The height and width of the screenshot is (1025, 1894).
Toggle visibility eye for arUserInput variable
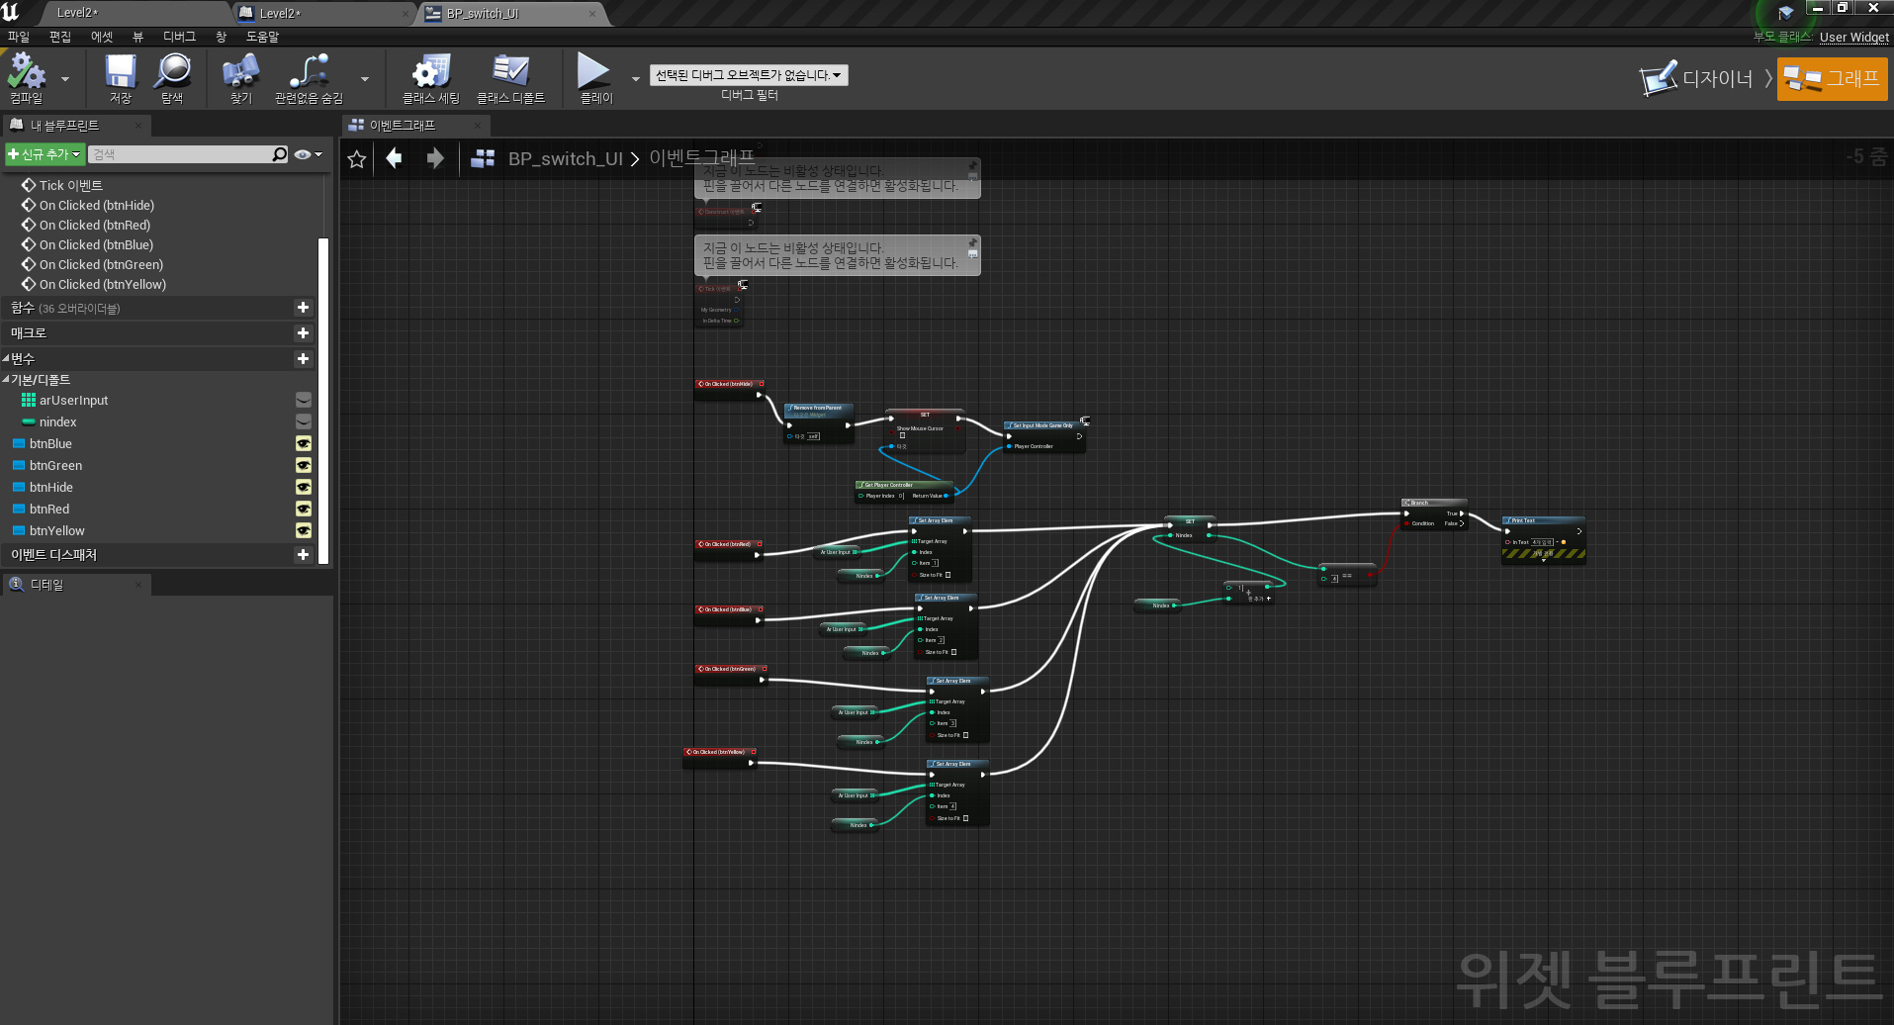304,400
